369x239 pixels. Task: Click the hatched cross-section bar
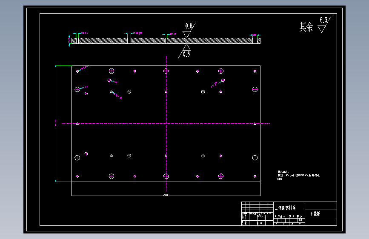(x=166, y=41)
